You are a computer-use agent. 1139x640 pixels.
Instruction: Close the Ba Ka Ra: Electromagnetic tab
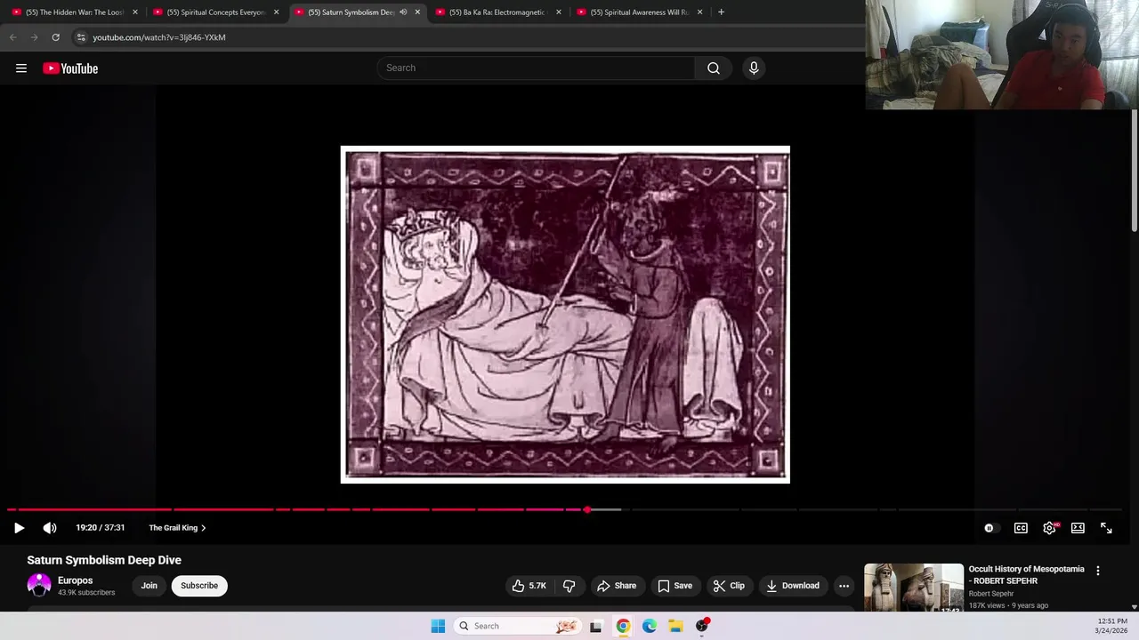coord(559,12)
